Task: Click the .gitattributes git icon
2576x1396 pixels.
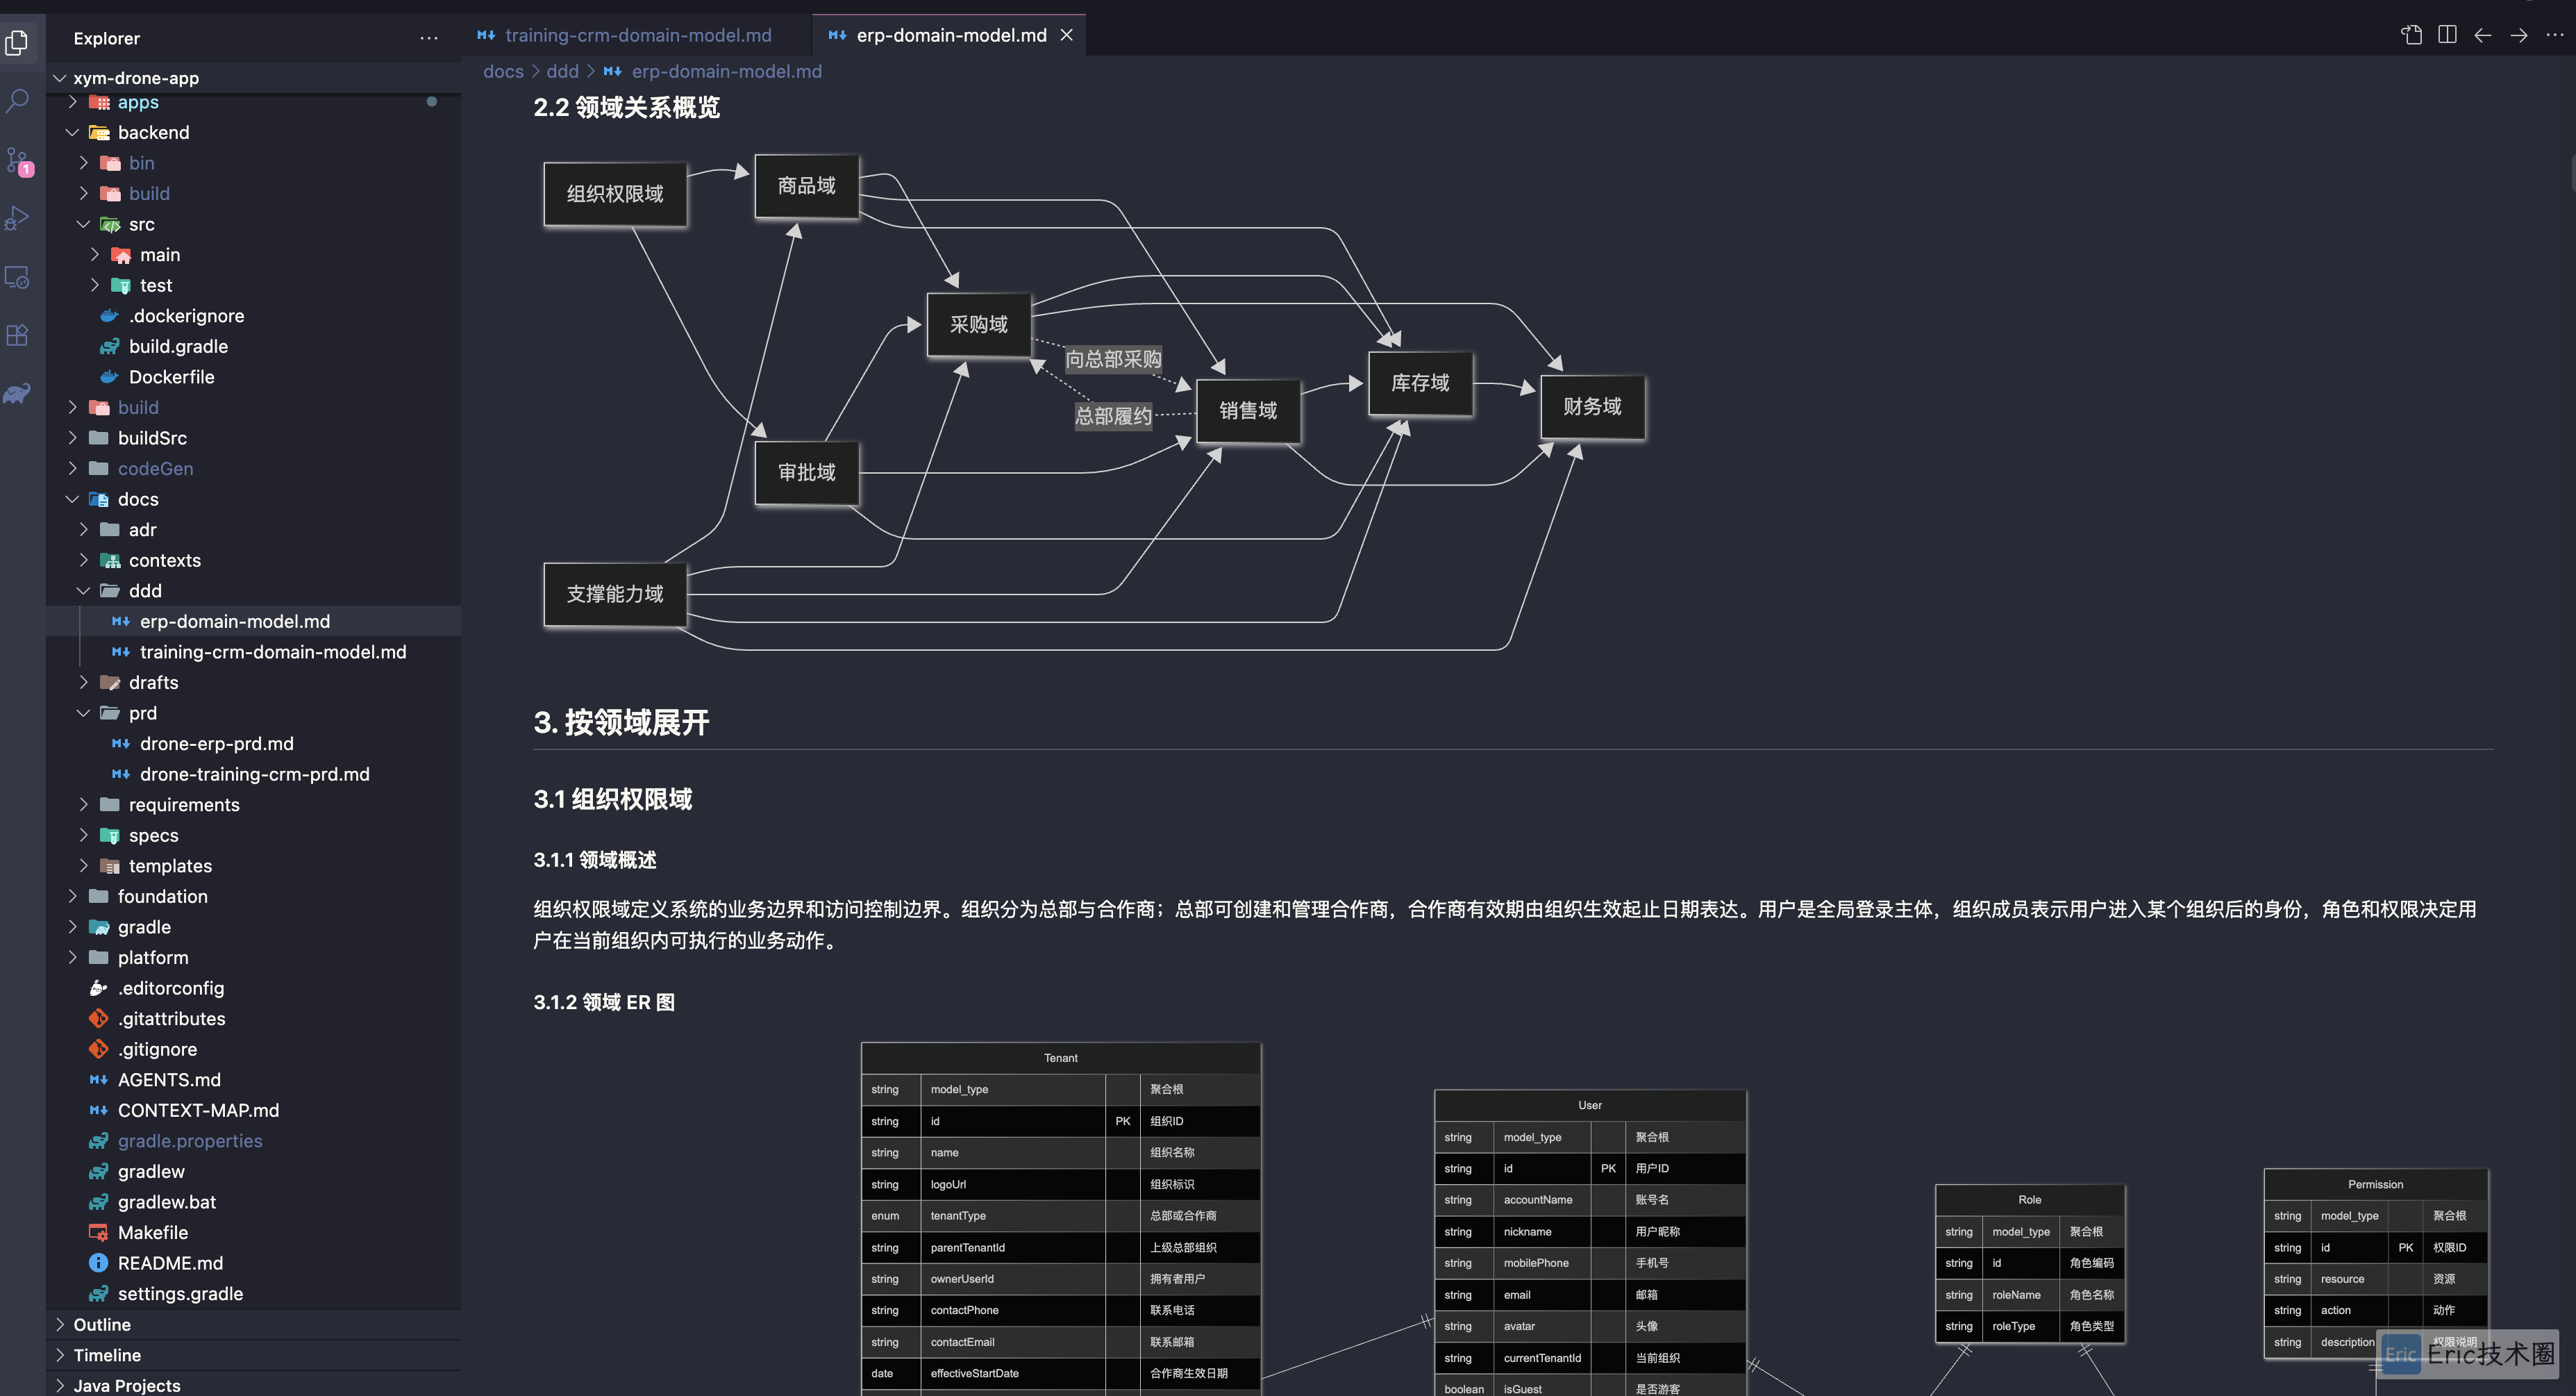Action: pyautogui.click(x=98, y=1018)
